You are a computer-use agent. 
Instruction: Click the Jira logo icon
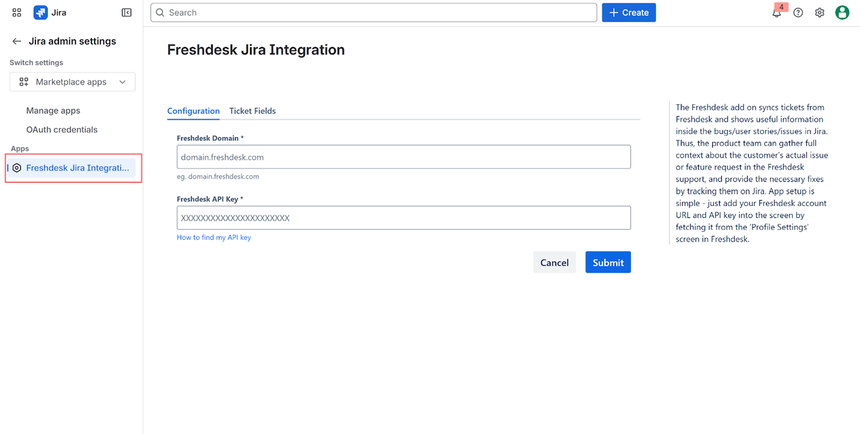tap(40, 13)
